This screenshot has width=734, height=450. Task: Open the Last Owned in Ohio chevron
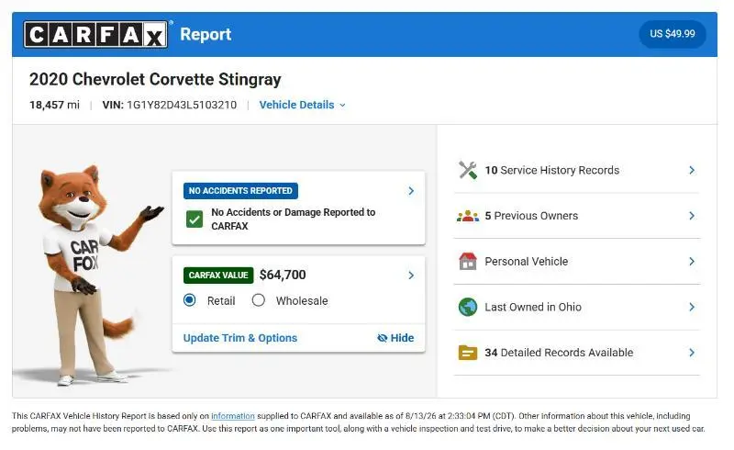click(692, 307)
